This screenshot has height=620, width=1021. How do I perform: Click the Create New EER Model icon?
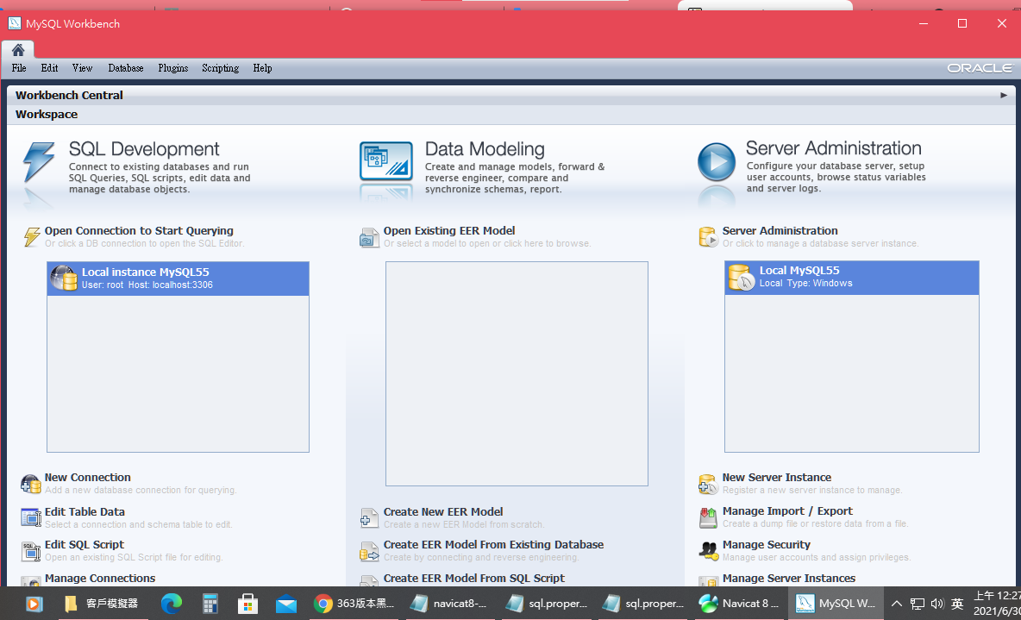369,518
